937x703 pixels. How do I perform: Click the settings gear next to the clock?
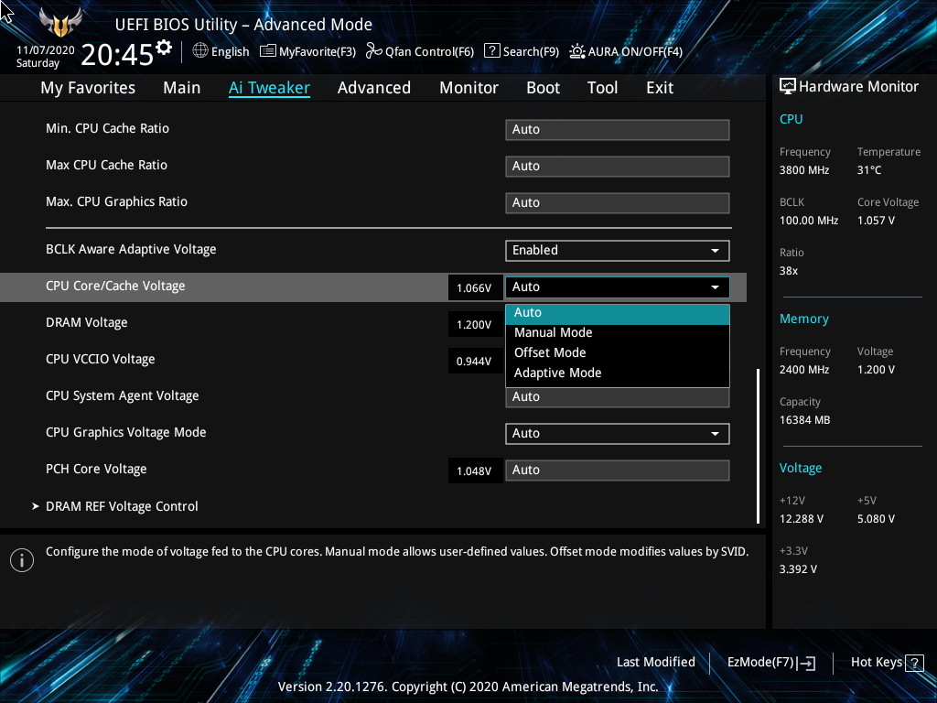click(164, 47)
